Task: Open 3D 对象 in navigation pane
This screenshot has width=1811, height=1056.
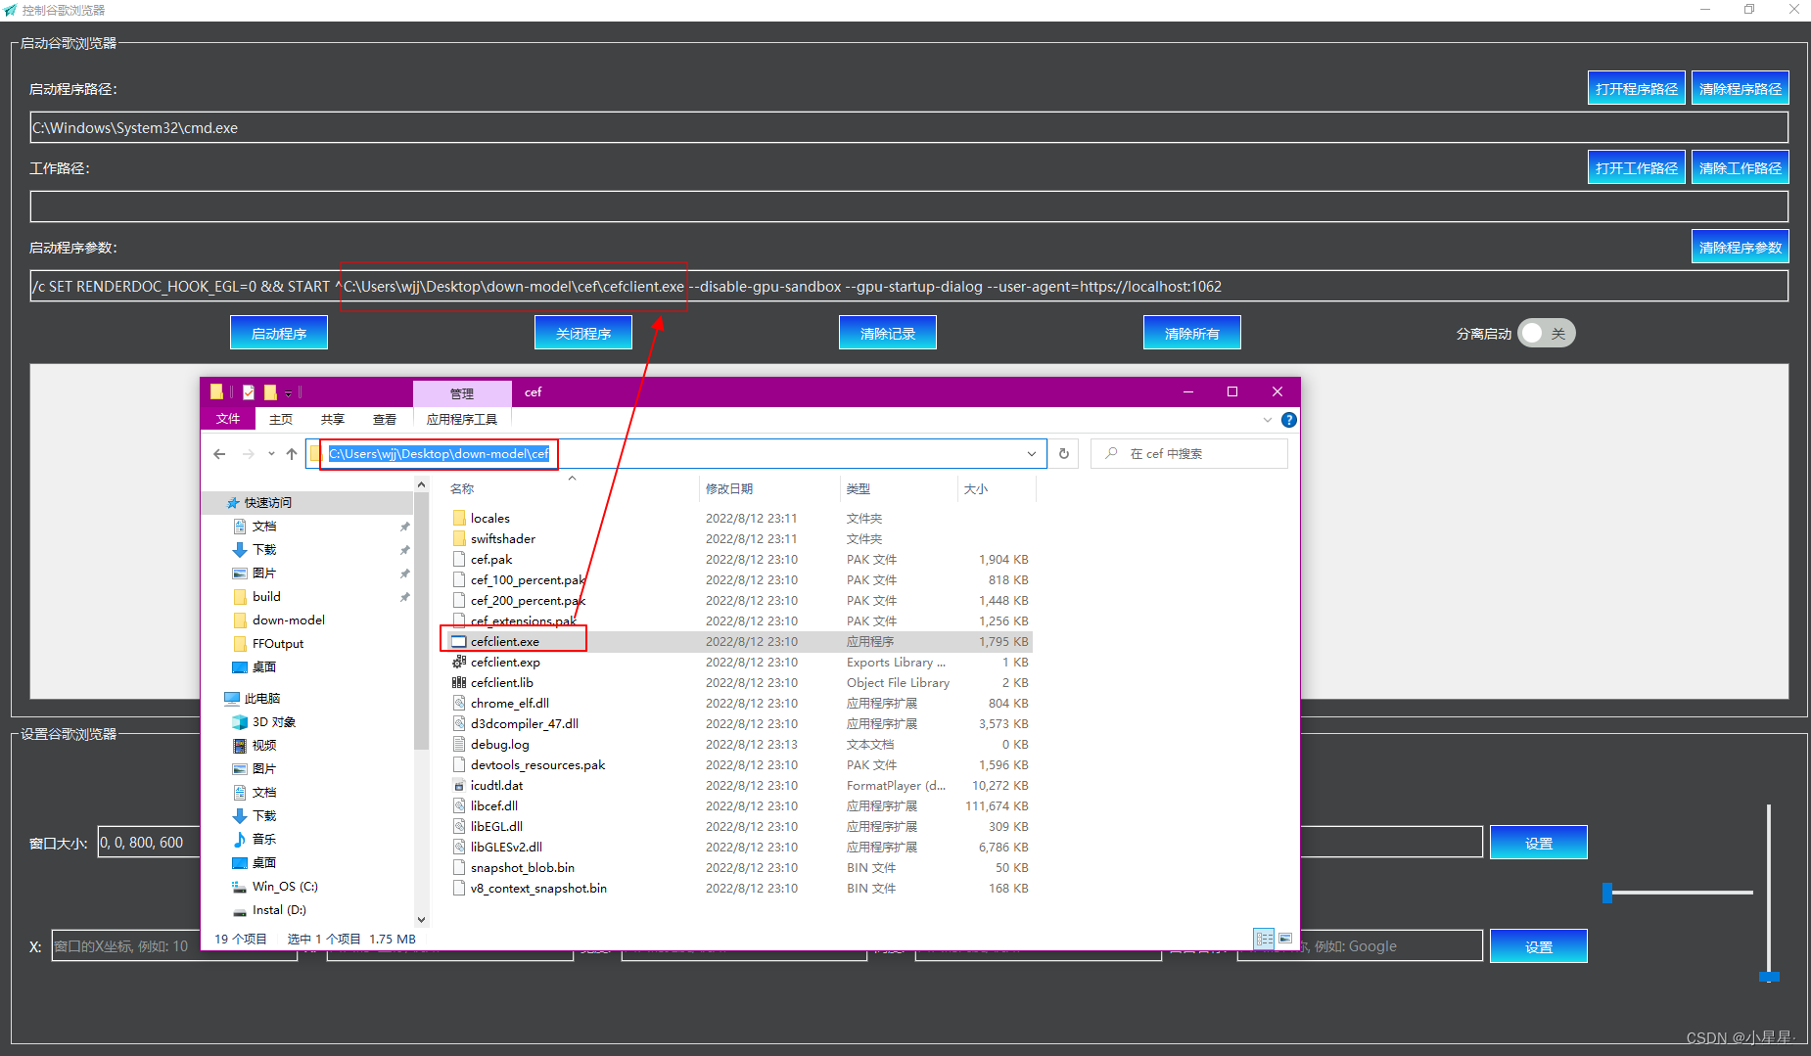Action: pyautogui.click(x=273, y=721)
